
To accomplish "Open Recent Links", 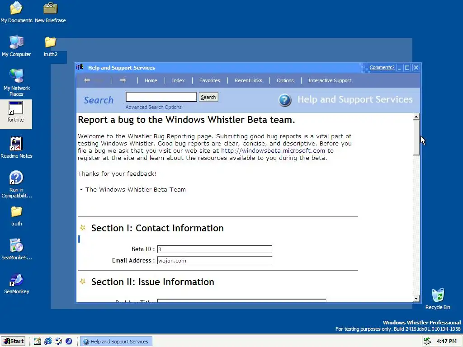I will 248,80.
